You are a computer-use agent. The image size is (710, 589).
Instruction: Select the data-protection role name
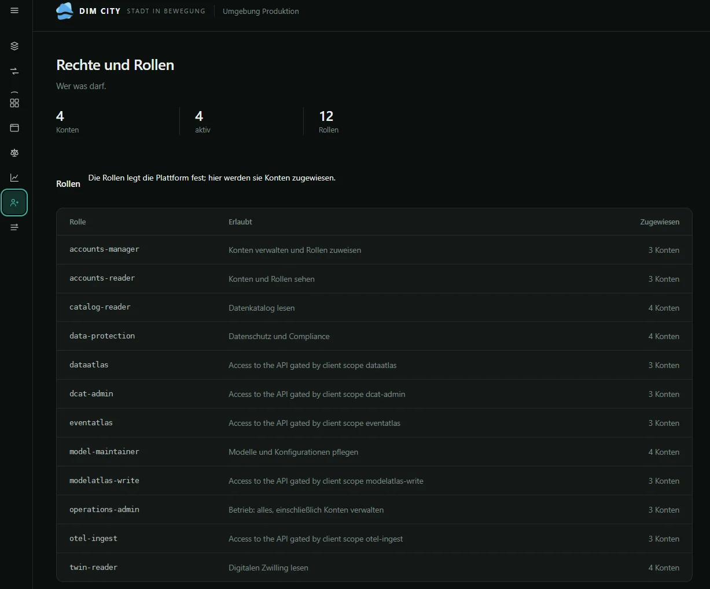[102, 336]
